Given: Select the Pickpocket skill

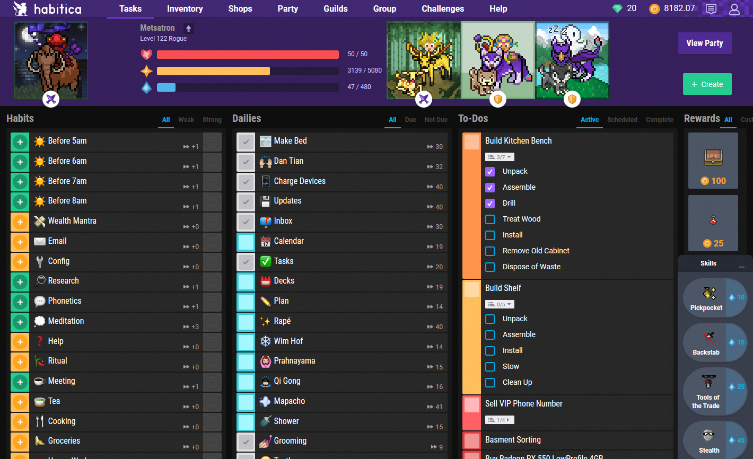Looking at the screenshot, I should [706, 297].
